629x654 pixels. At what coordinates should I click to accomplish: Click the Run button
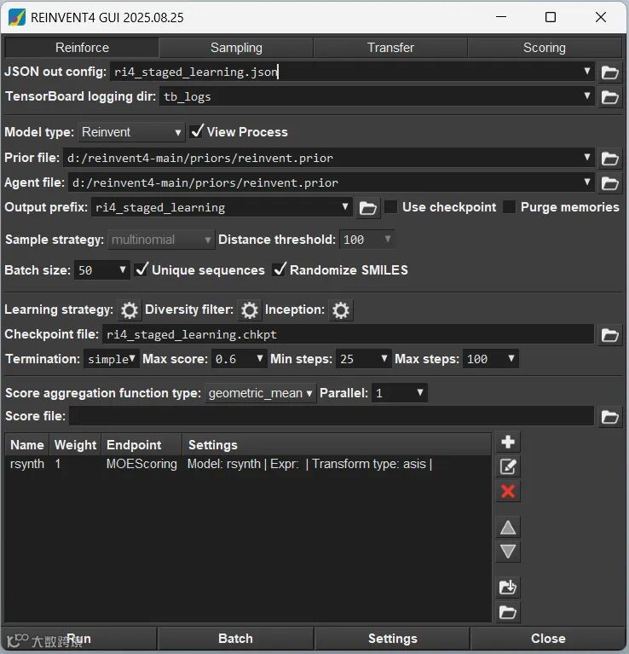(x=79, y=639)
